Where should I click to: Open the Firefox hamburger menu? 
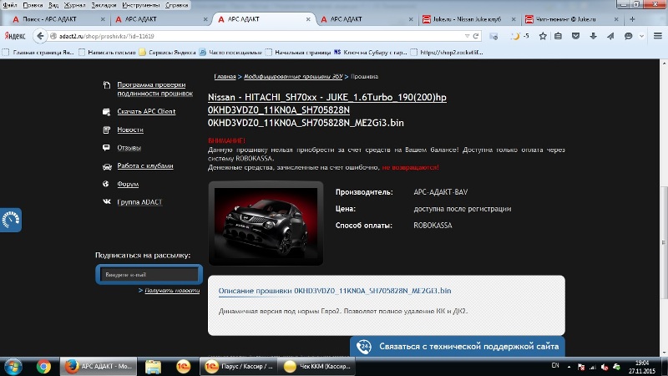tap(657, 36)
